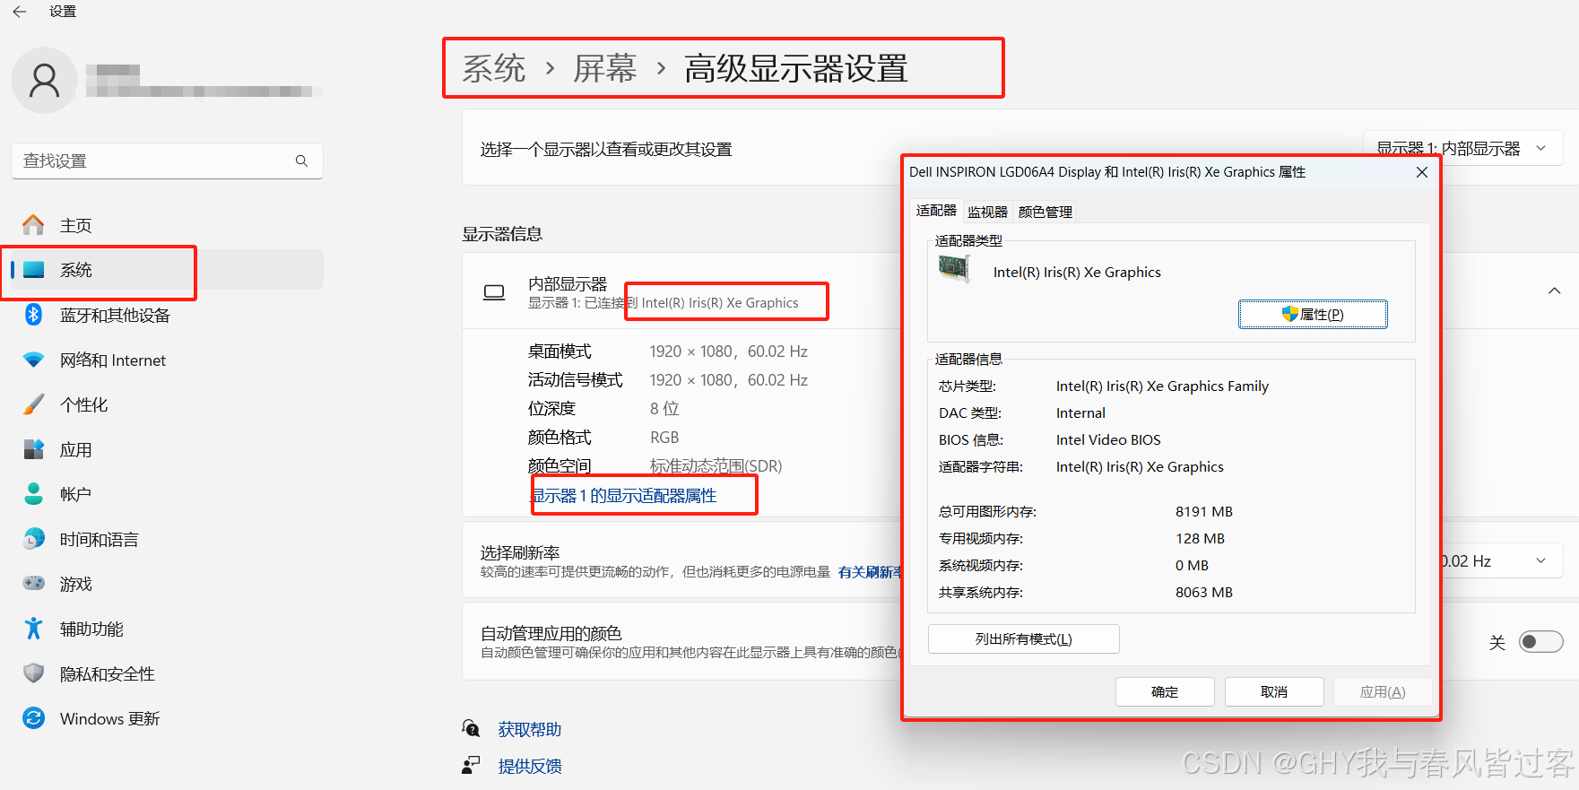Viewport: 1579px width, 790px height.
Task: Switch to the 适配器 tab
Action: coord(936,211)
